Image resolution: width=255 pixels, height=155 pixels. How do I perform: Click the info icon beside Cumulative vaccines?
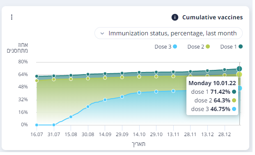click(x=175, y=17)
